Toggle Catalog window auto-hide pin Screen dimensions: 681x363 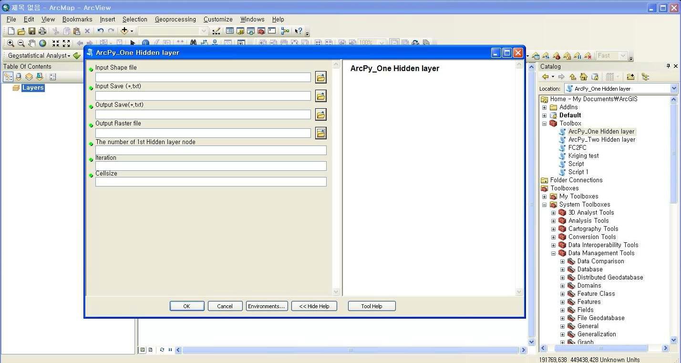pyautogui.click(x=668, y=66)
